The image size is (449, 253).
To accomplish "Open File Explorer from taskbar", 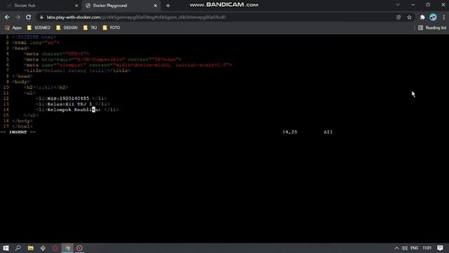I will (31, 248).
